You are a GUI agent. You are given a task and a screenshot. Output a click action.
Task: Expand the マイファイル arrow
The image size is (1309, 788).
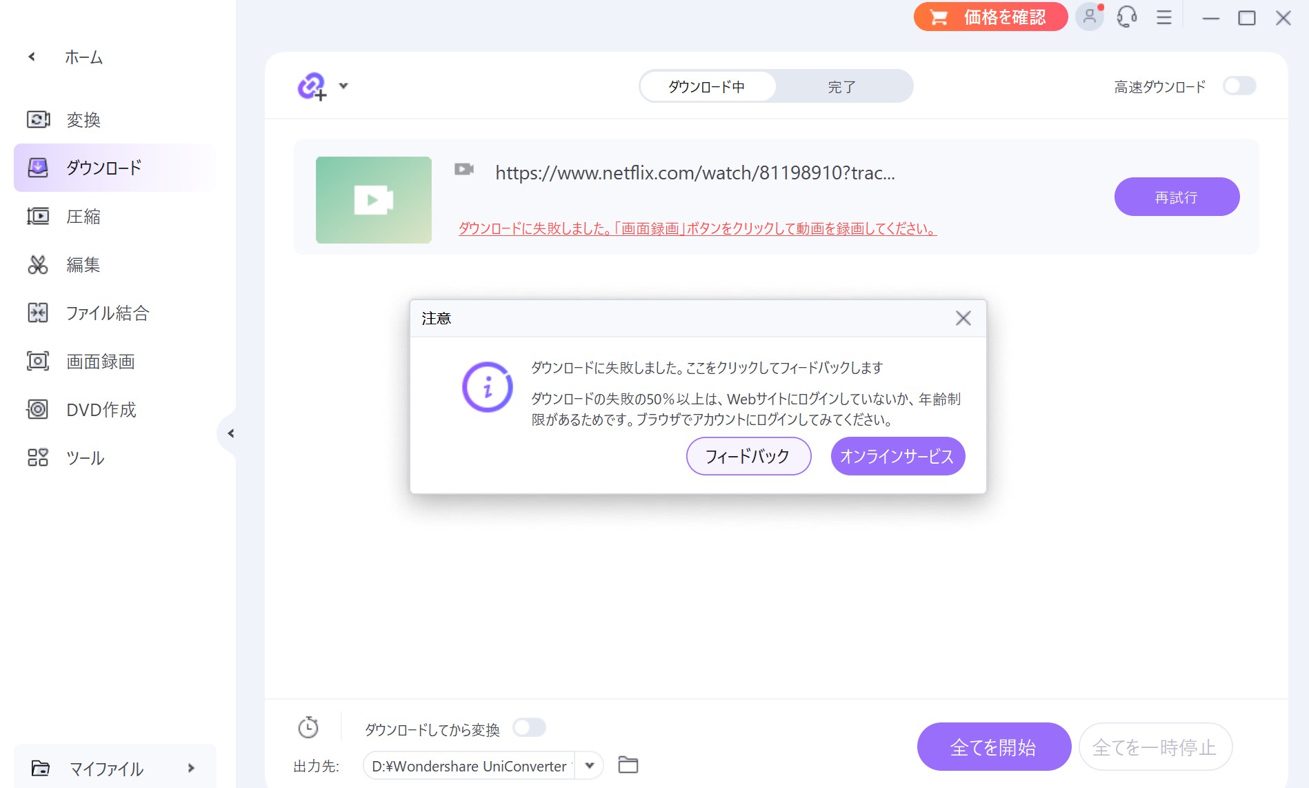click(191, 768)
